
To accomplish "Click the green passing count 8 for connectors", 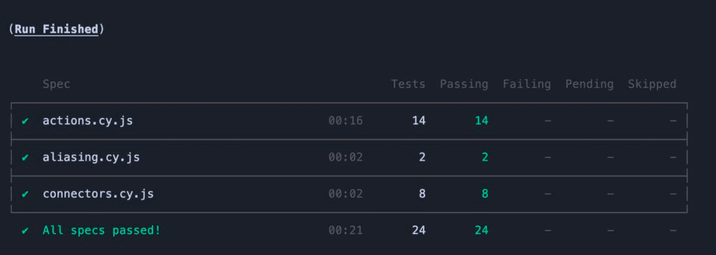I will coord(485,194).
